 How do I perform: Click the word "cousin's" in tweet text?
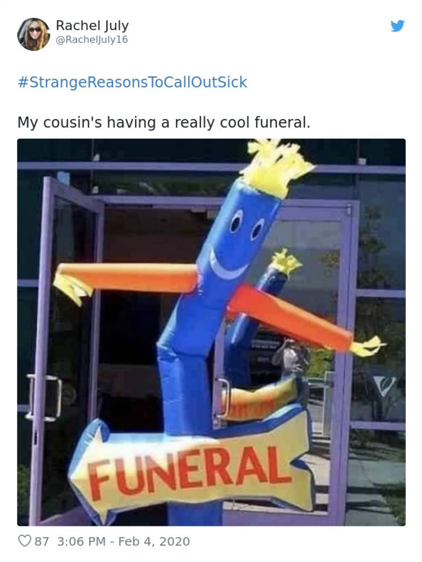click(72, 122)
